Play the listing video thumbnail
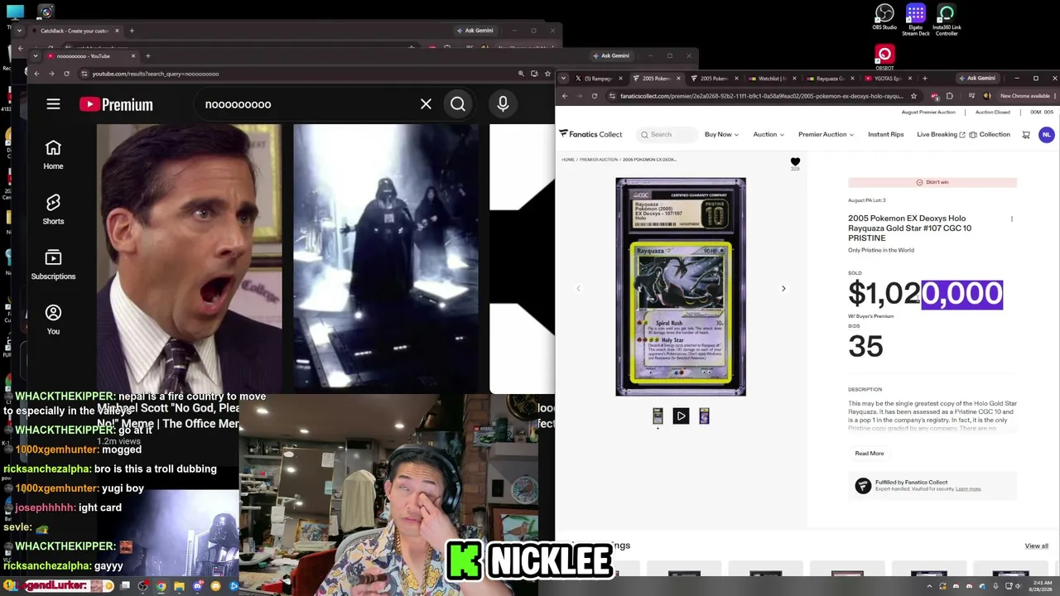 (x=681, y=416)
